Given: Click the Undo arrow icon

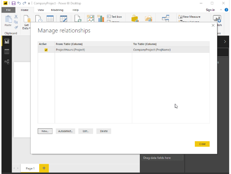Looking at the screenshot, I should (19, 3).
